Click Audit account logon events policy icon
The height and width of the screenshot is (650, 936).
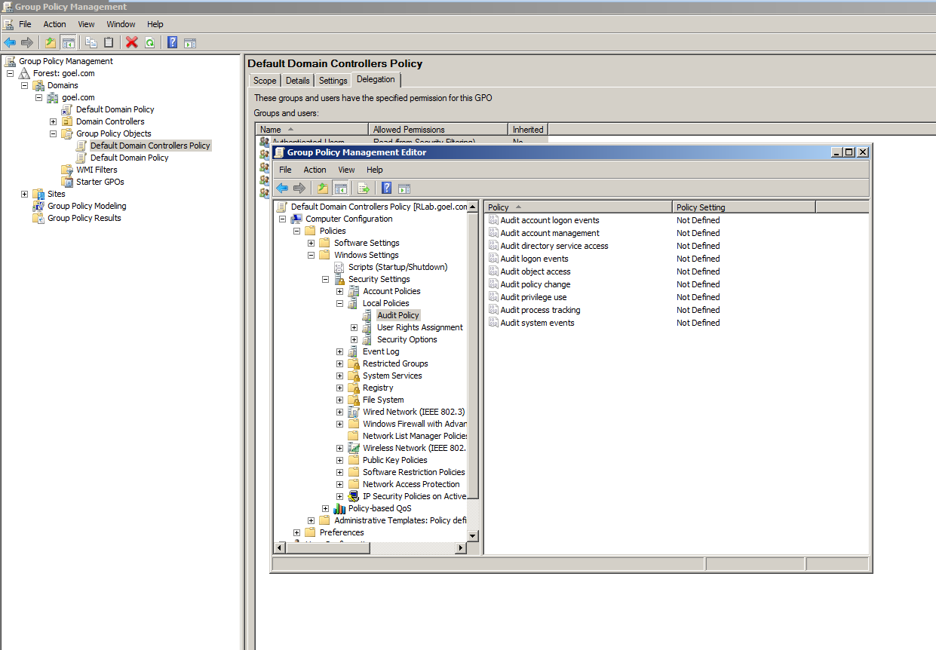pos(494,220)
